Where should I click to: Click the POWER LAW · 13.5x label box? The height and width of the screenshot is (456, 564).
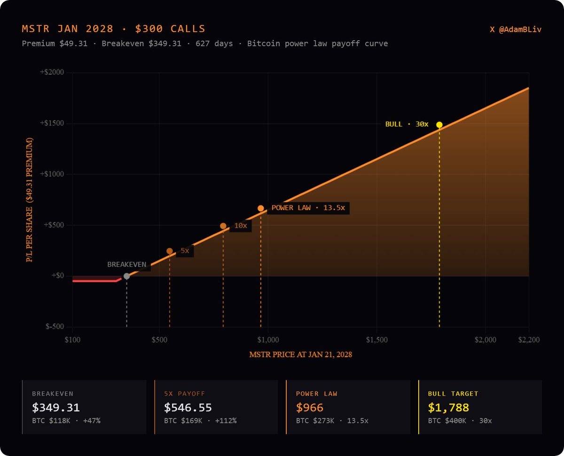tap(308, 208)
